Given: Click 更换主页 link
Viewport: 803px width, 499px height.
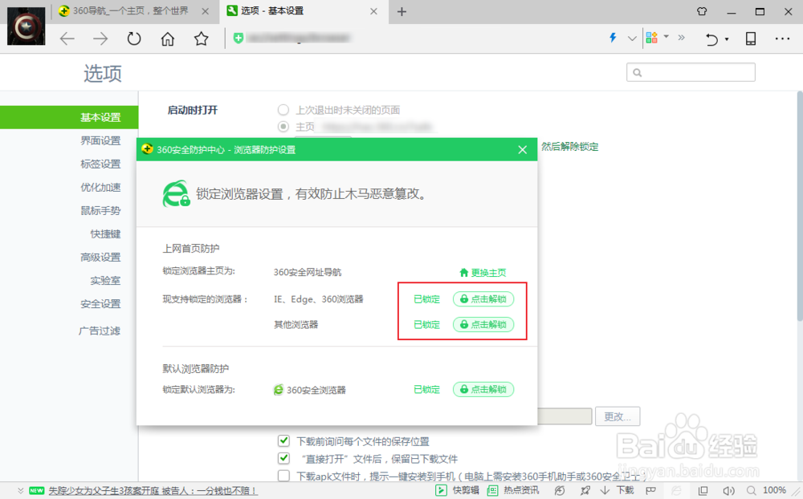Looking at the screenshot, I should 483,273.
